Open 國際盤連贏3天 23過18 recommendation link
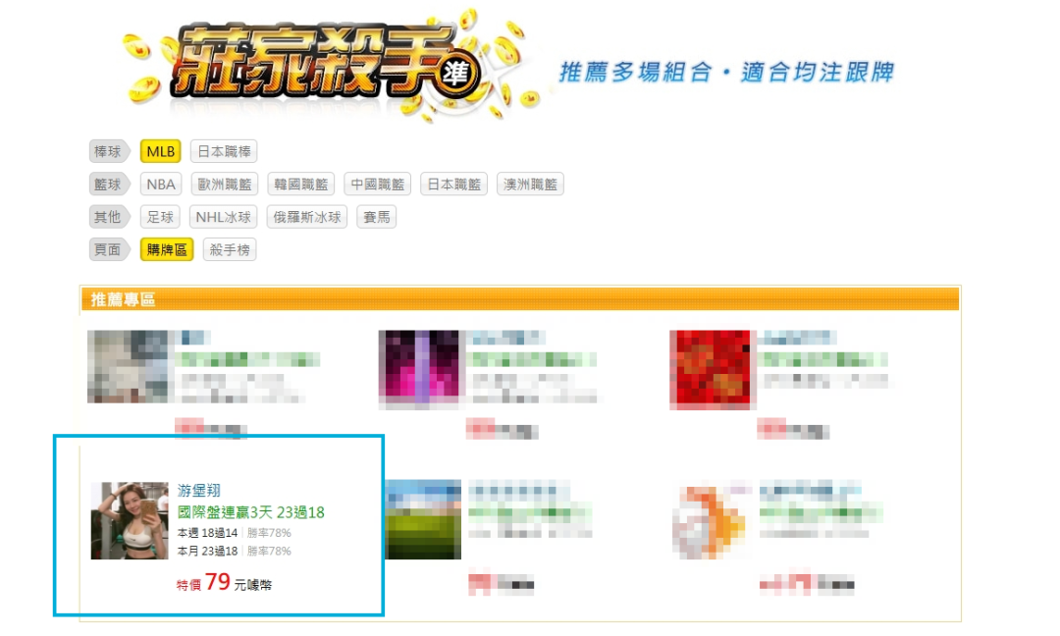 click(x=251, y=512)
